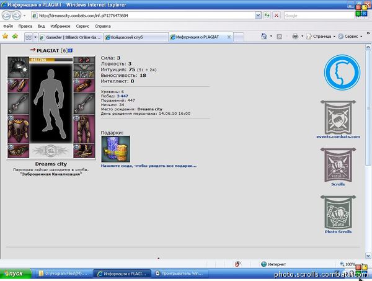Viewport: 372px width, 281px height.
Task: Click the Print toolbar icon
Action: [x=295, y=37]
